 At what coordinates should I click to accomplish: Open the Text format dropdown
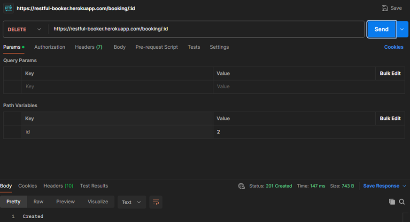(131, 202)
